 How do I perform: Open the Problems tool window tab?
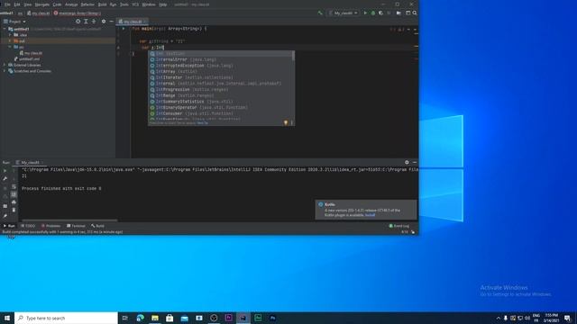[50, 226]
